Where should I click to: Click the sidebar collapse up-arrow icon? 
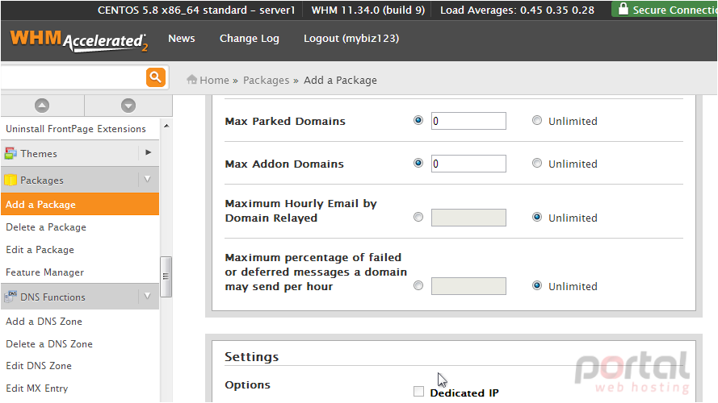coord(42,106)
